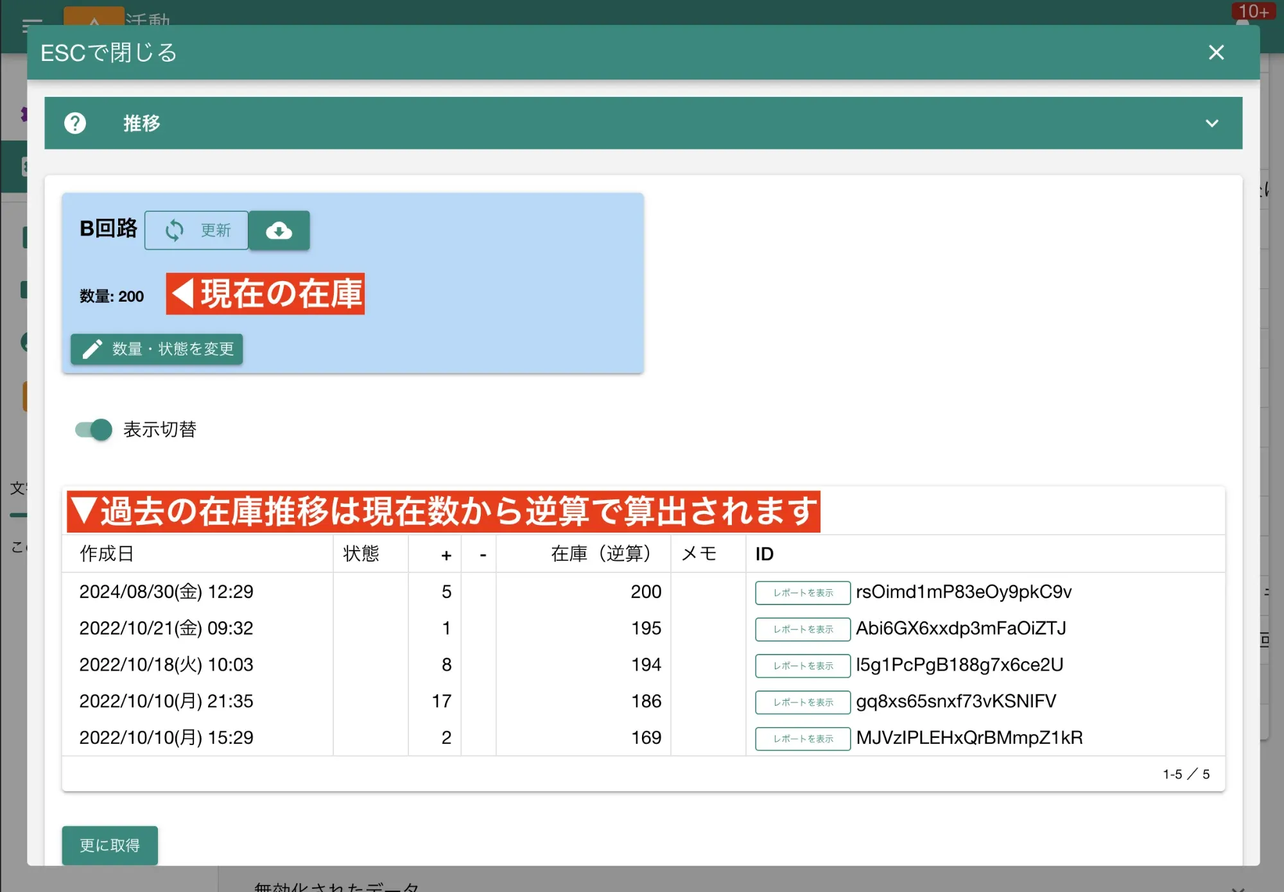Click the 在庫（逆算） column header
1284x892 pixels.
(x=600, y=554)
